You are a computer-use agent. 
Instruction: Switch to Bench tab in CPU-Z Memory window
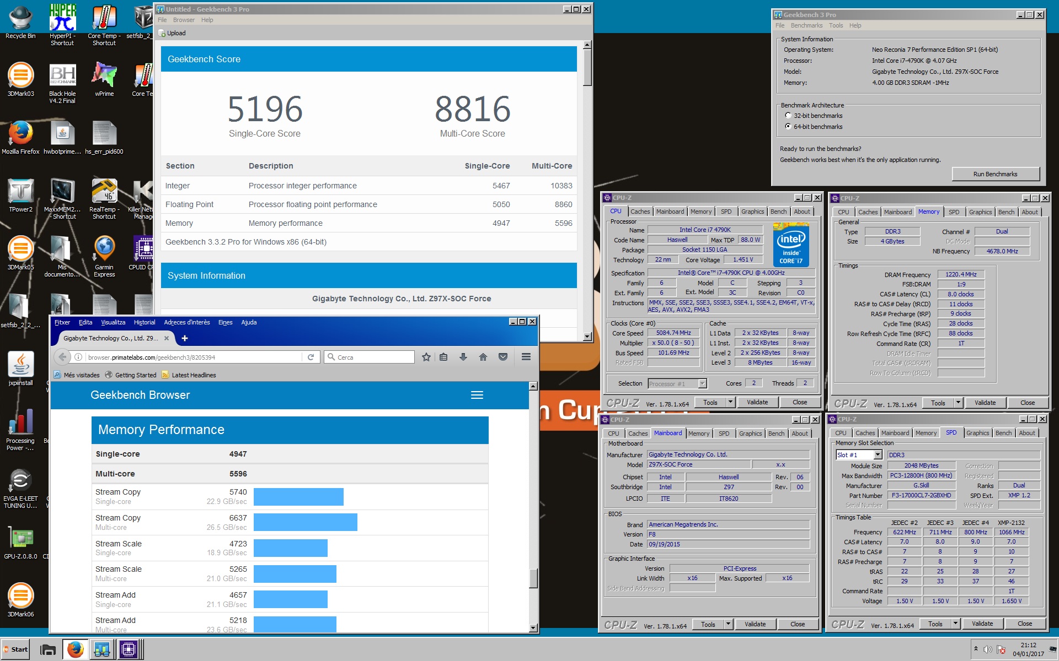click(x=1006, y=212)
